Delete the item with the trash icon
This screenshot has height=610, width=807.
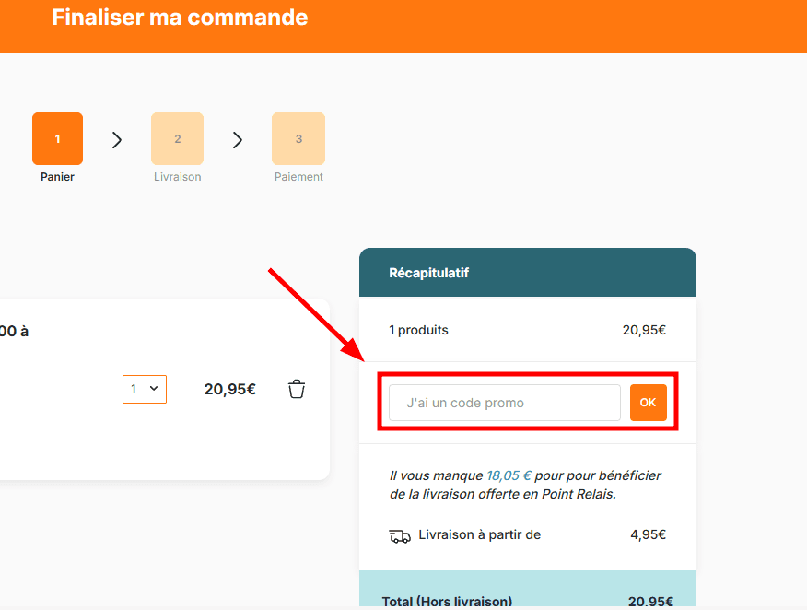pos(297,389)
